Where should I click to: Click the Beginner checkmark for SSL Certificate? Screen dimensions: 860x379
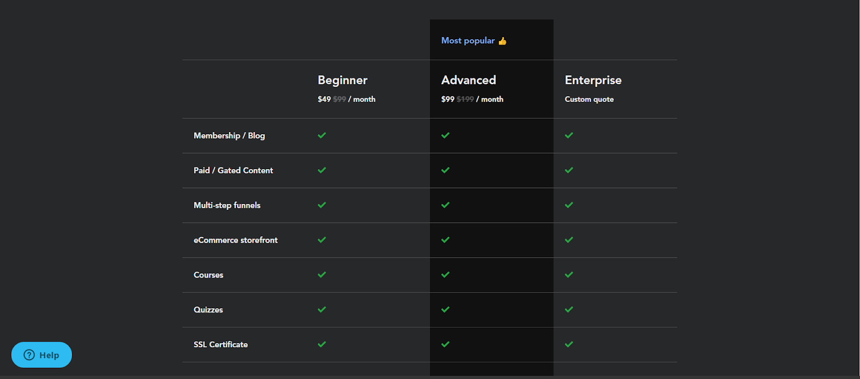pyautogui.click(x=322, y=345)
